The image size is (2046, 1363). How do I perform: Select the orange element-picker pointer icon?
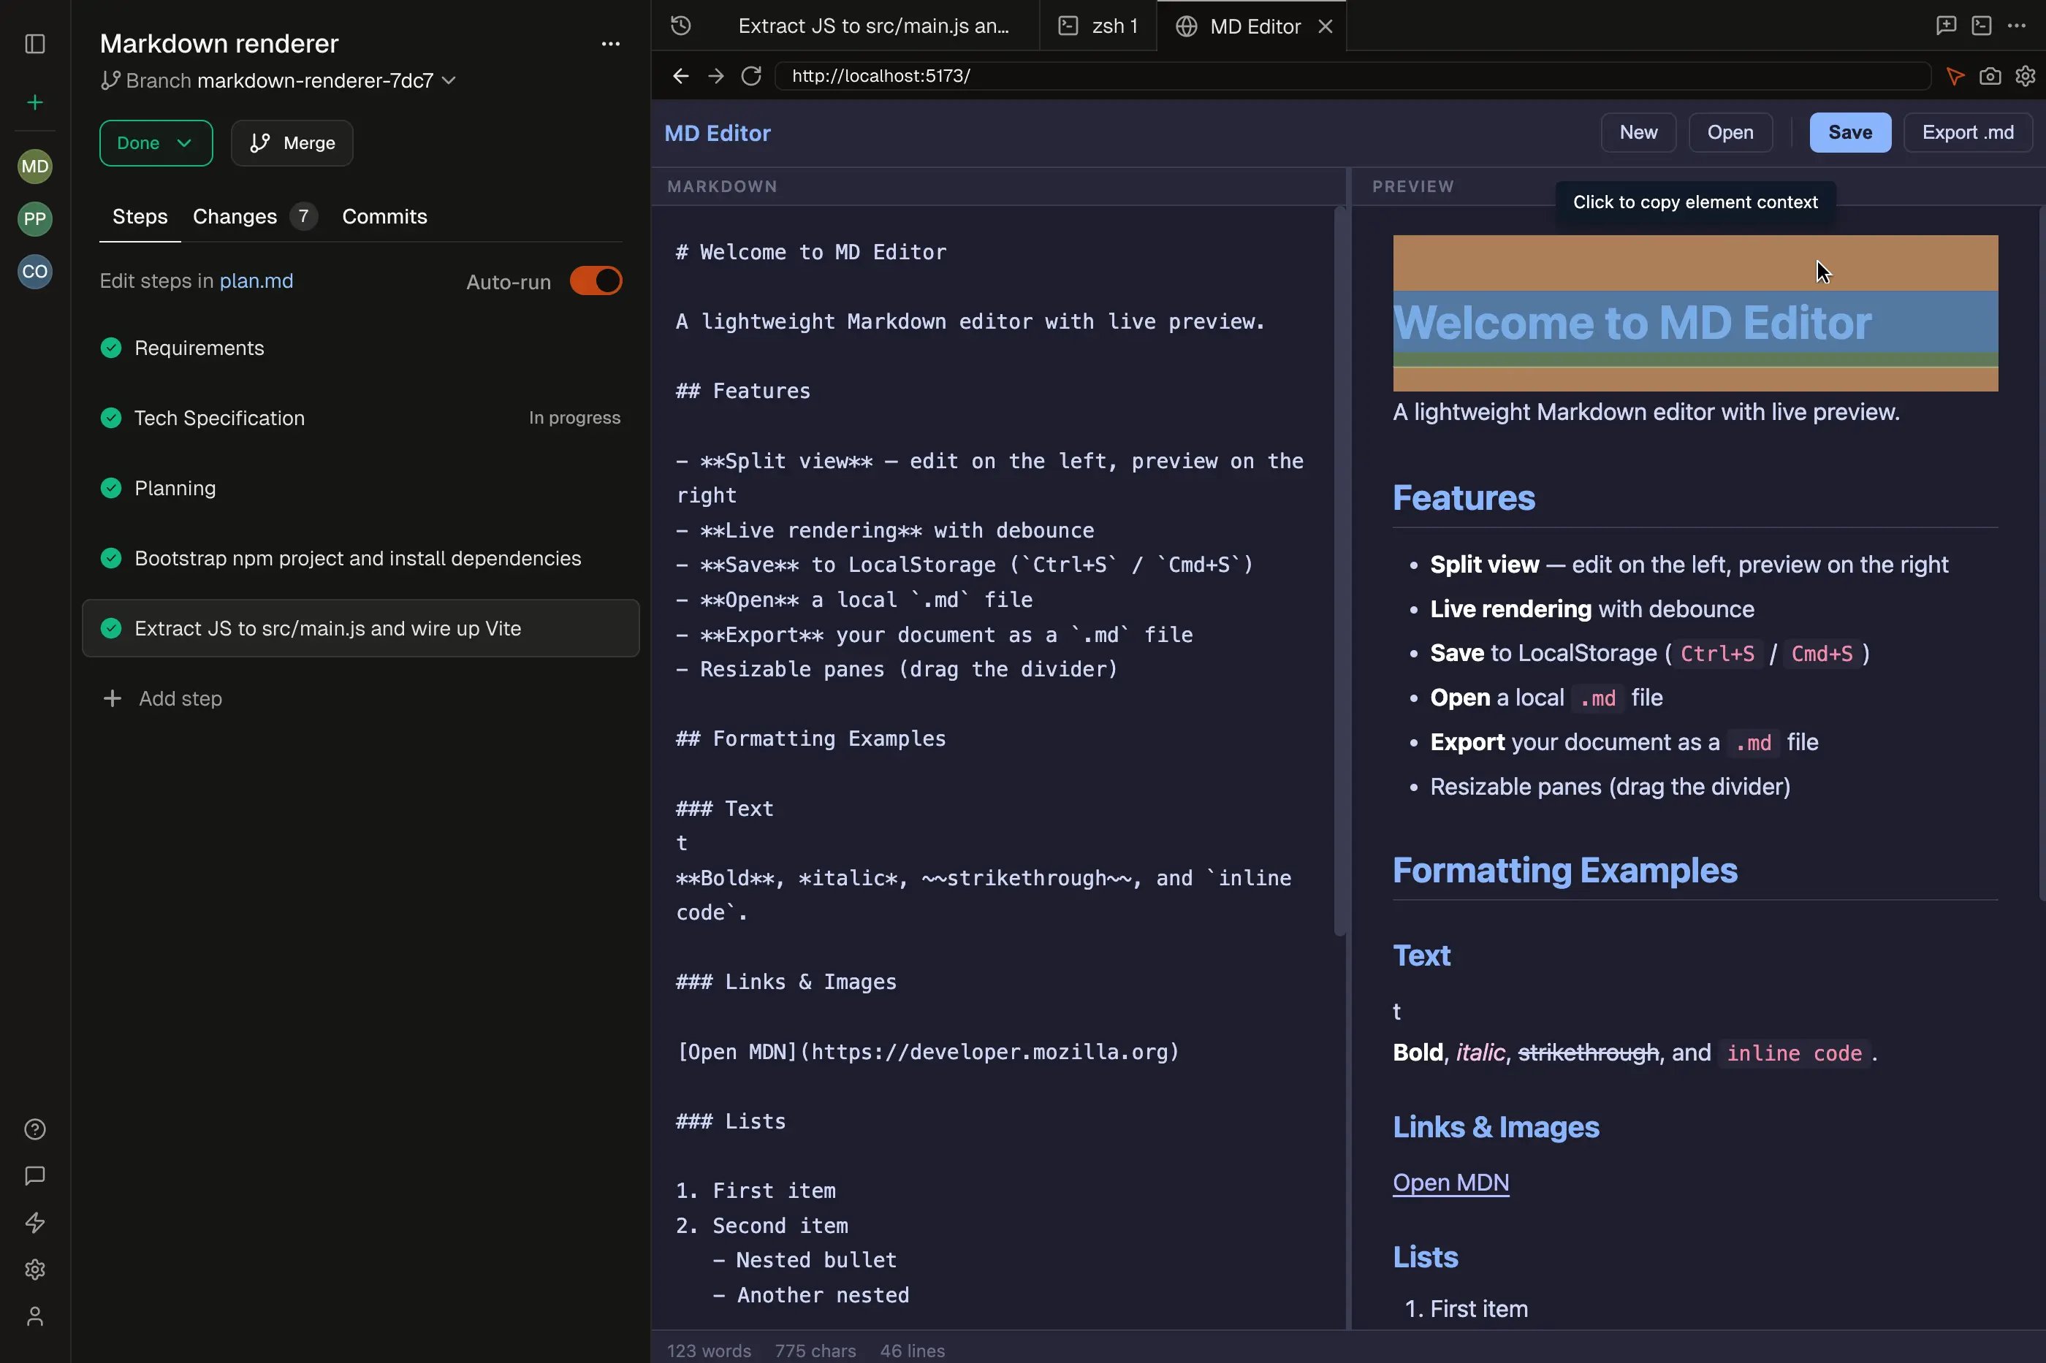pyautogui.click(x=1954, y=76)
